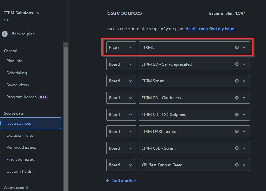Open source type dropdown for ETRM SD - Self-Deprecated
This screenshot has width=266, height=191.
pos(121,64)
